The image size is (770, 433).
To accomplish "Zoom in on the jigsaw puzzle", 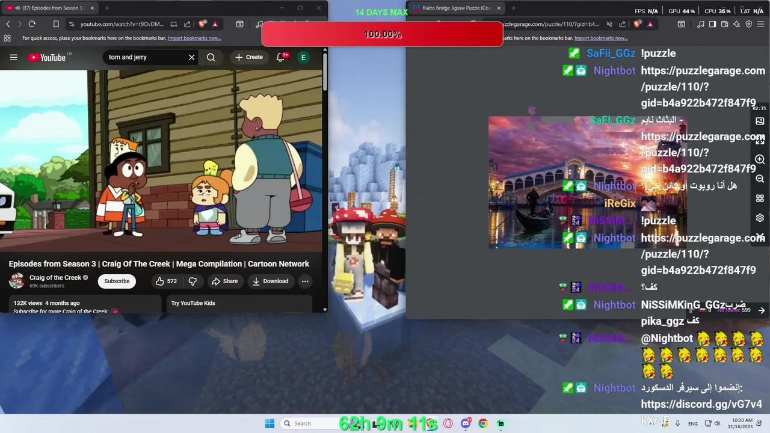I will tap(760, 159).
